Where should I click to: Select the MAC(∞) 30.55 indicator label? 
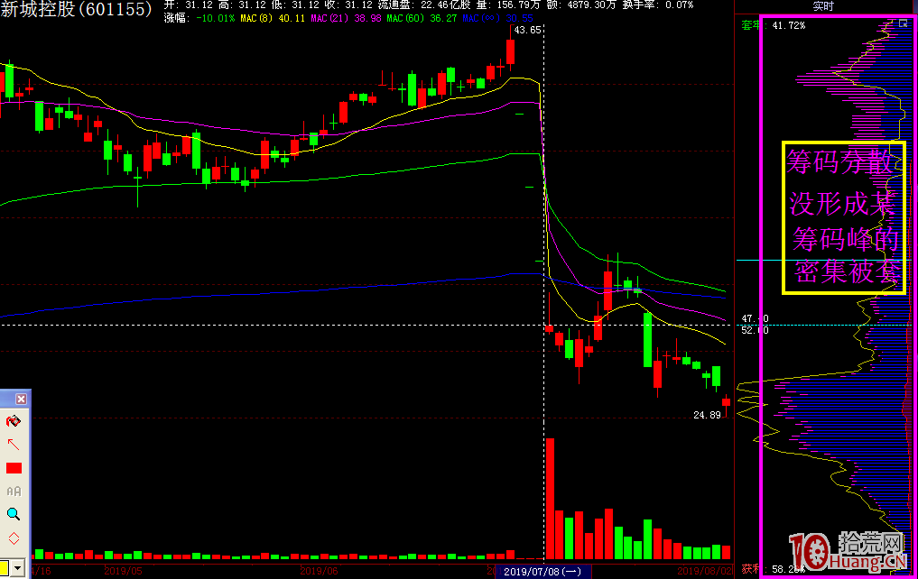(x=497, y=19)
